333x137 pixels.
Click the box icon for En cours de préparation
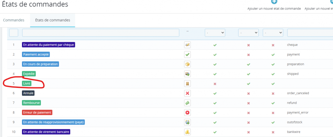pos(187,64)
